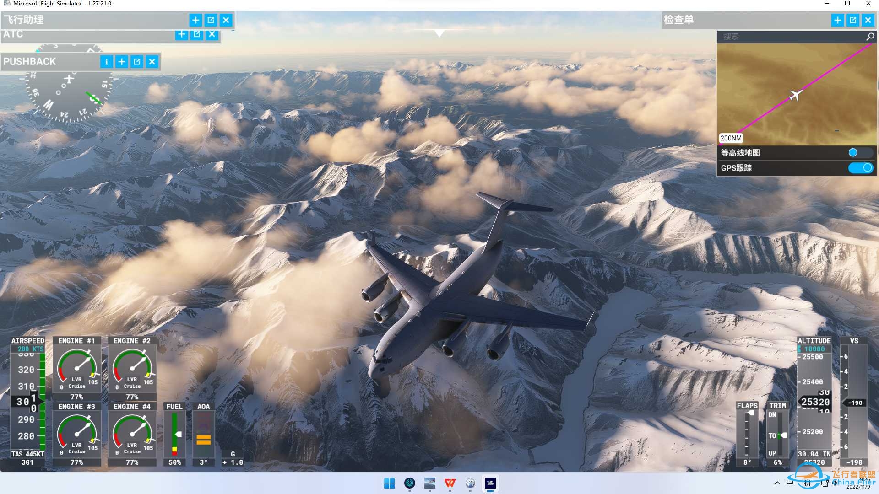Toggle the GPS跟踪 switch
Image resolution: width=879 pixels, height=494 pixels.
[x=860, y=168]
